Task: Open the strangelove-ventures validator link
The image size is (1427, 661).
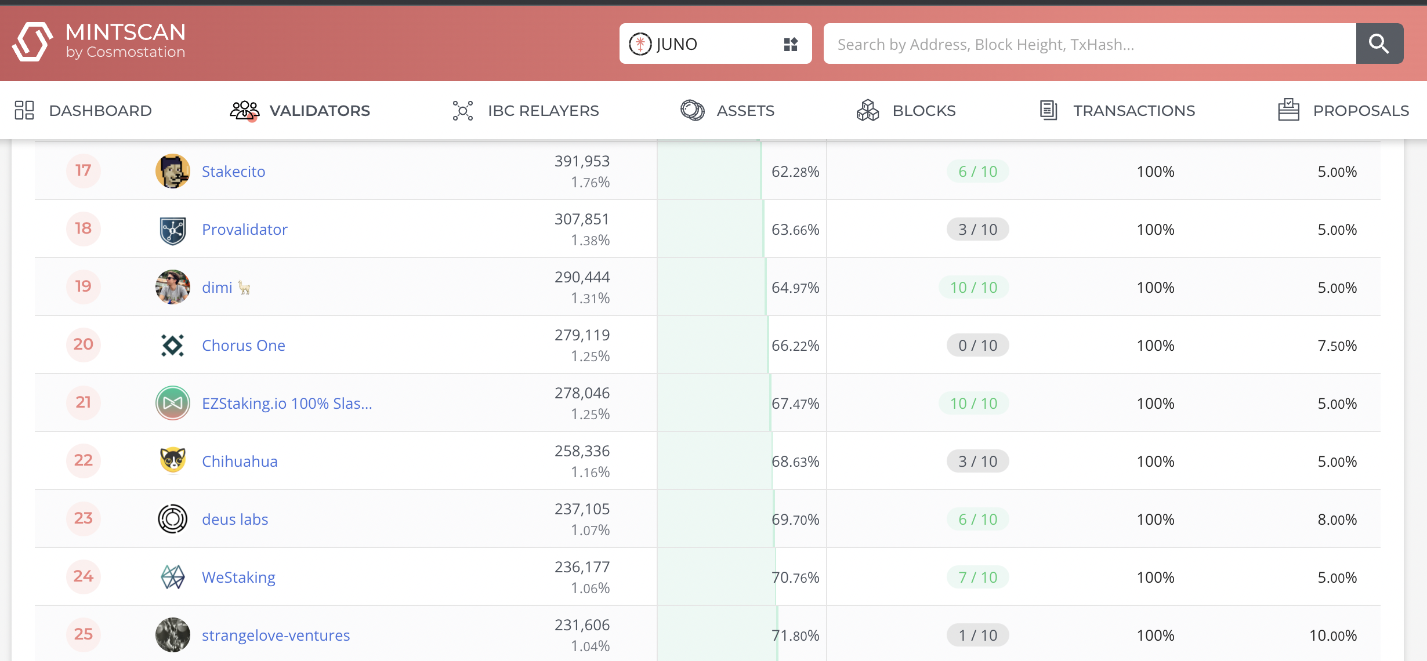Action: 276,635
